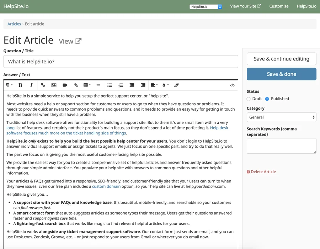The image size is (320, 249).
Task: Attach a file with the paperclip icon
Action: [76, 85]
